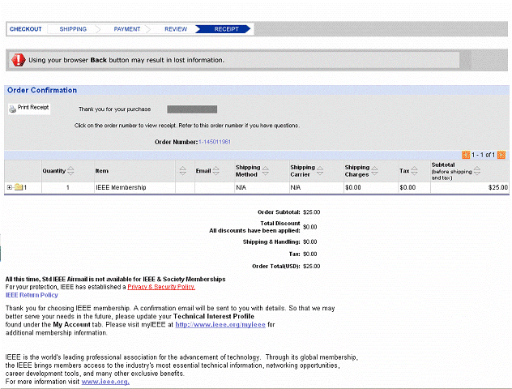This screenshot has height=389, width=512.
Task: Visit the www.ieee.org link
Action: click(x=105, y=382)
